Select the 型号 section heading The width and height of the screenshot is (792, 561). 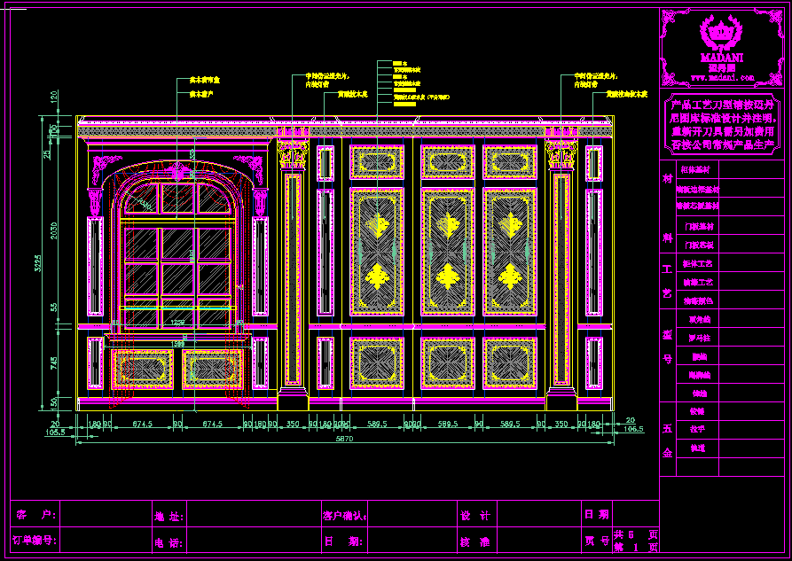pos(668,347)
